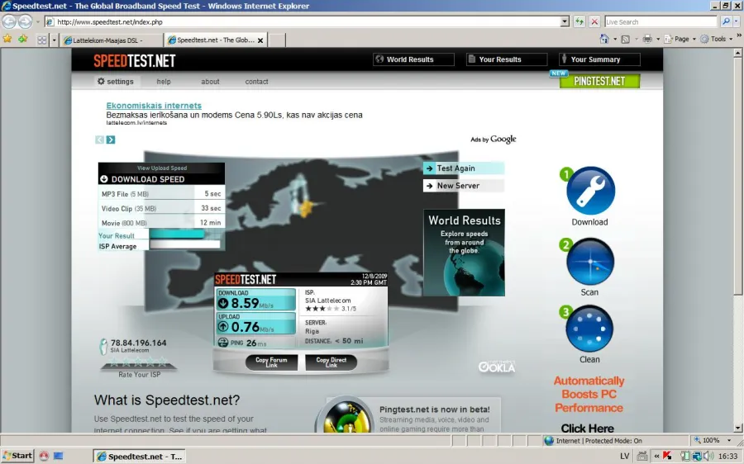Click the blue Clean dots icon
This screenshot has width=744, height=464.
click(x=589, y=329)
